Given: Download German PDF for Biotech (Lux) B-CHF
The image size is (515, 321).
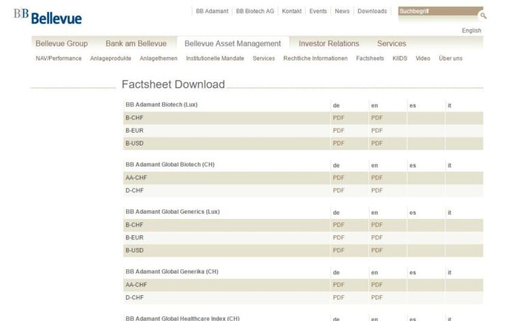Looking at the screenshot, I should point(339,118).
